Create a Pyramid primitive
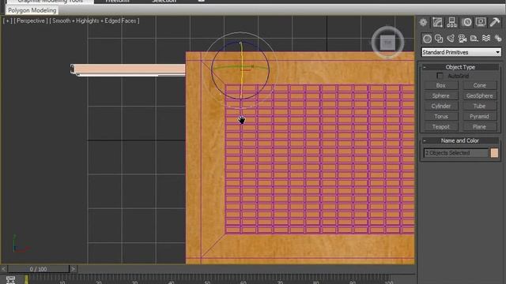 (x=480, y=116)
